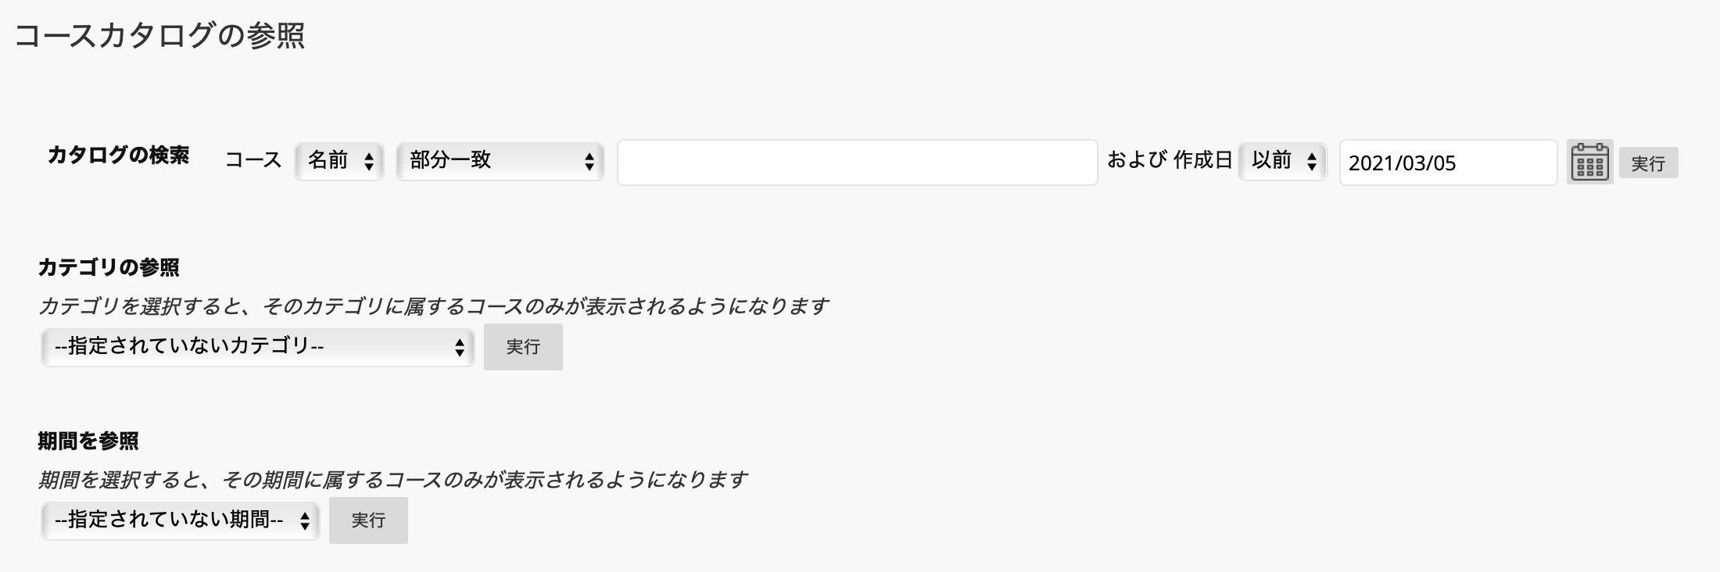The image size is (1720, 572).
Task: Run the catalog search with 実行
Action: pyautogui.click(x=1648, y=163)
